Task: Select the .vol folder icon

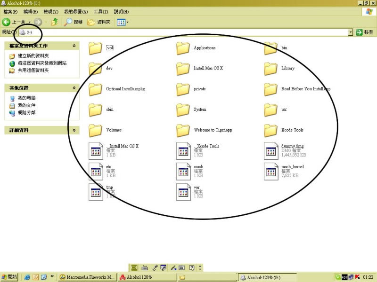Action: click(95, 48)
